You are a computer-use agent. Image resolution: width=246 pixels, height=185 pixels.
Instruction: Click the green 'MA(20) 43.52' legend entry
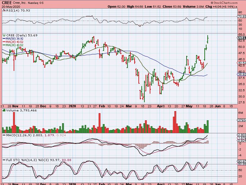click(13, 45)
